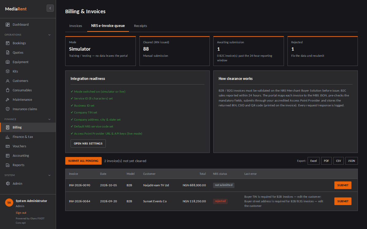Click customer "Sunset Events Co"

155,201
